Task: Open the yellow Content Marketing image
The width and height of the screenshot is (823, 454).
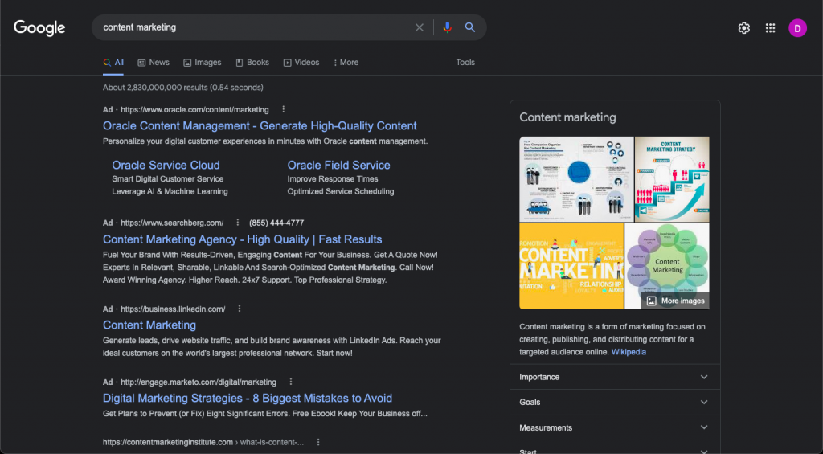Action: click(571, 266)
